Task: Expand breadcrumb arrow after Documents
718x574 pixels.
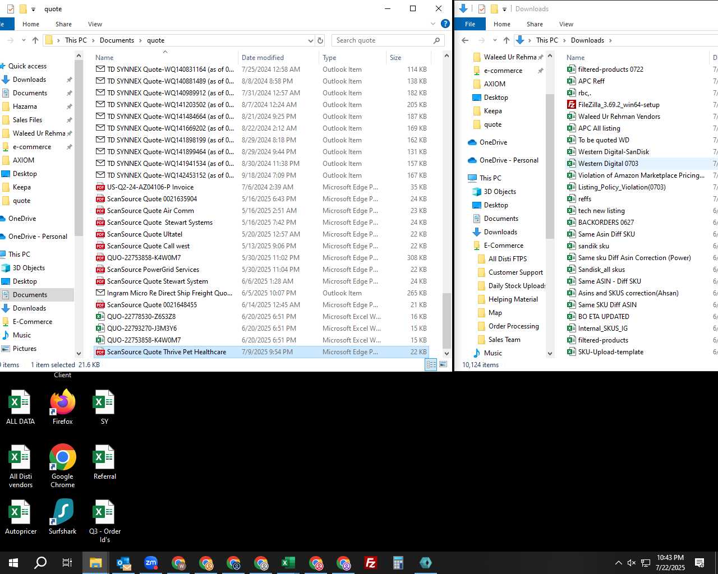Action: (140, 40)
